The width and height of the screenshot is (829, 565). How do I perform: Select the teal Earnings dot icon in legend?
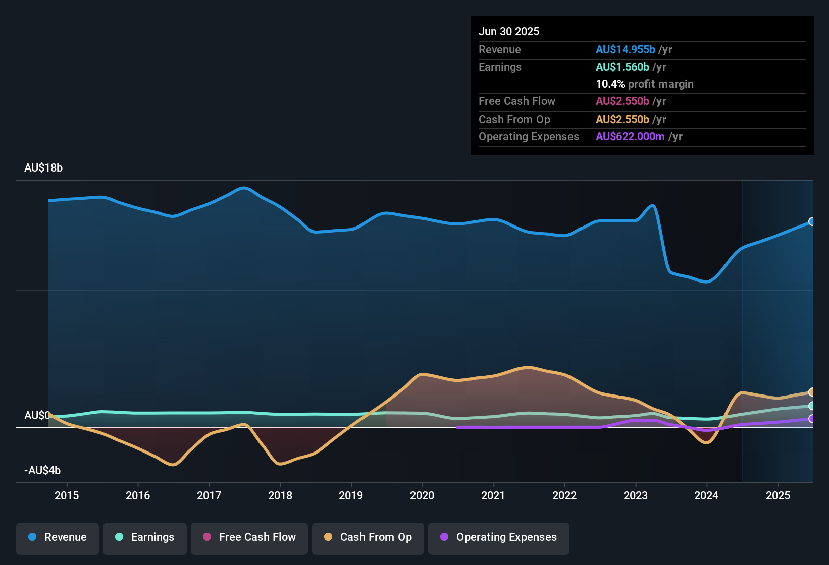pos(119,537)
